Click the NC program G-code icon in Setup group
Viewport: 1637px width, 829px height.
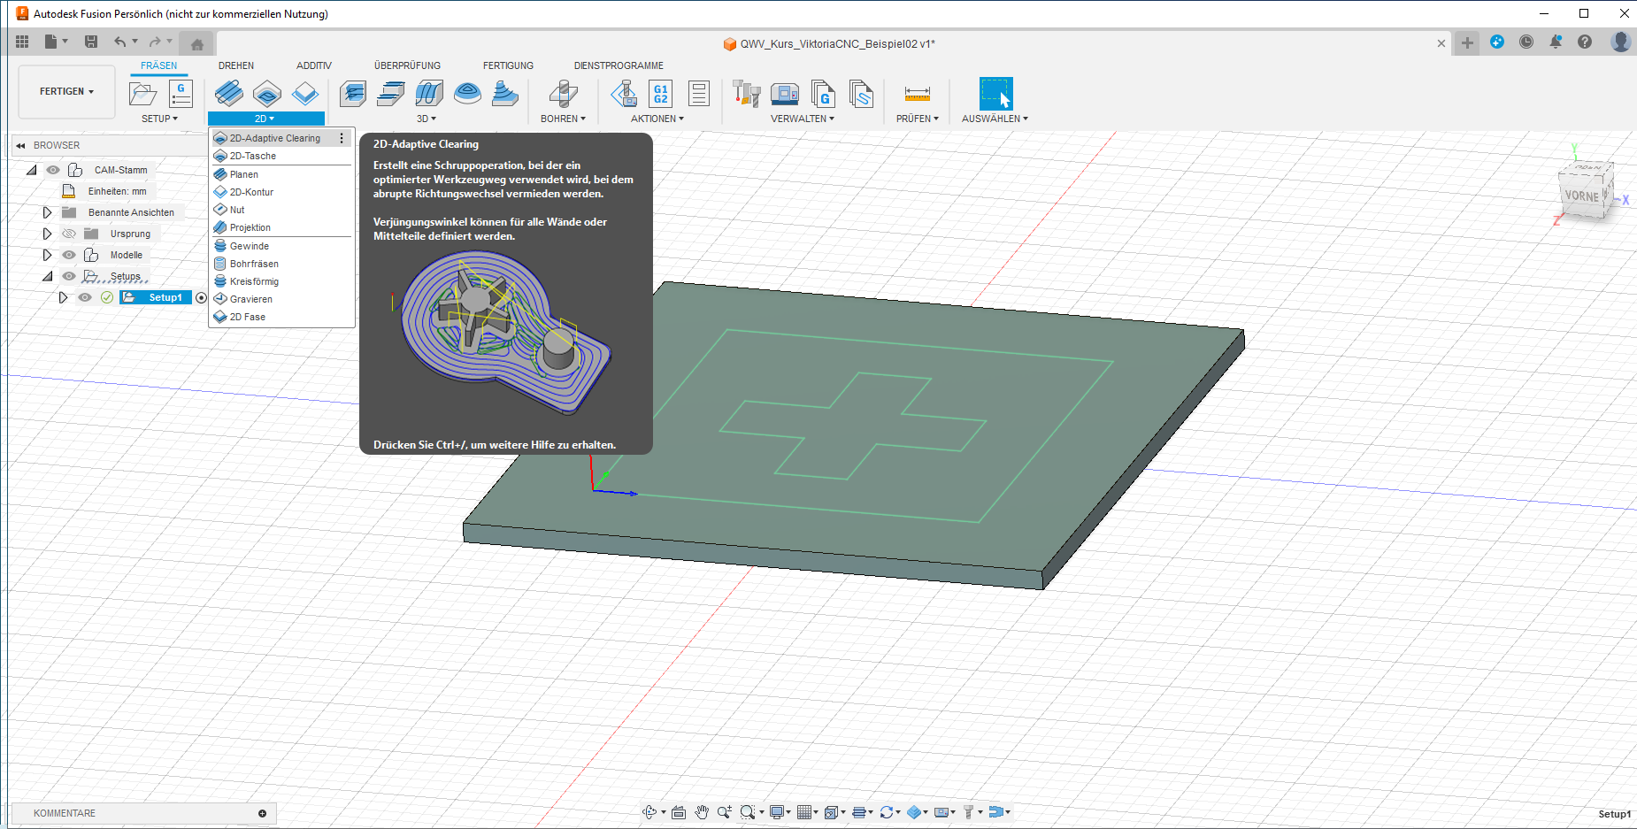[181, 93]
